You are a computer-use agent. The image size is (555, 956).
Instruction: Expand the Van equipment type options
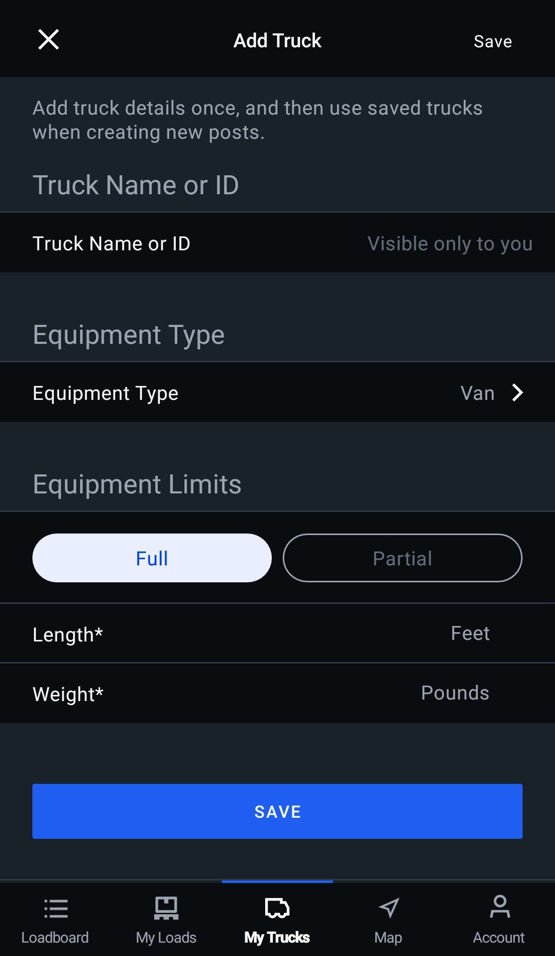[478, 393]
